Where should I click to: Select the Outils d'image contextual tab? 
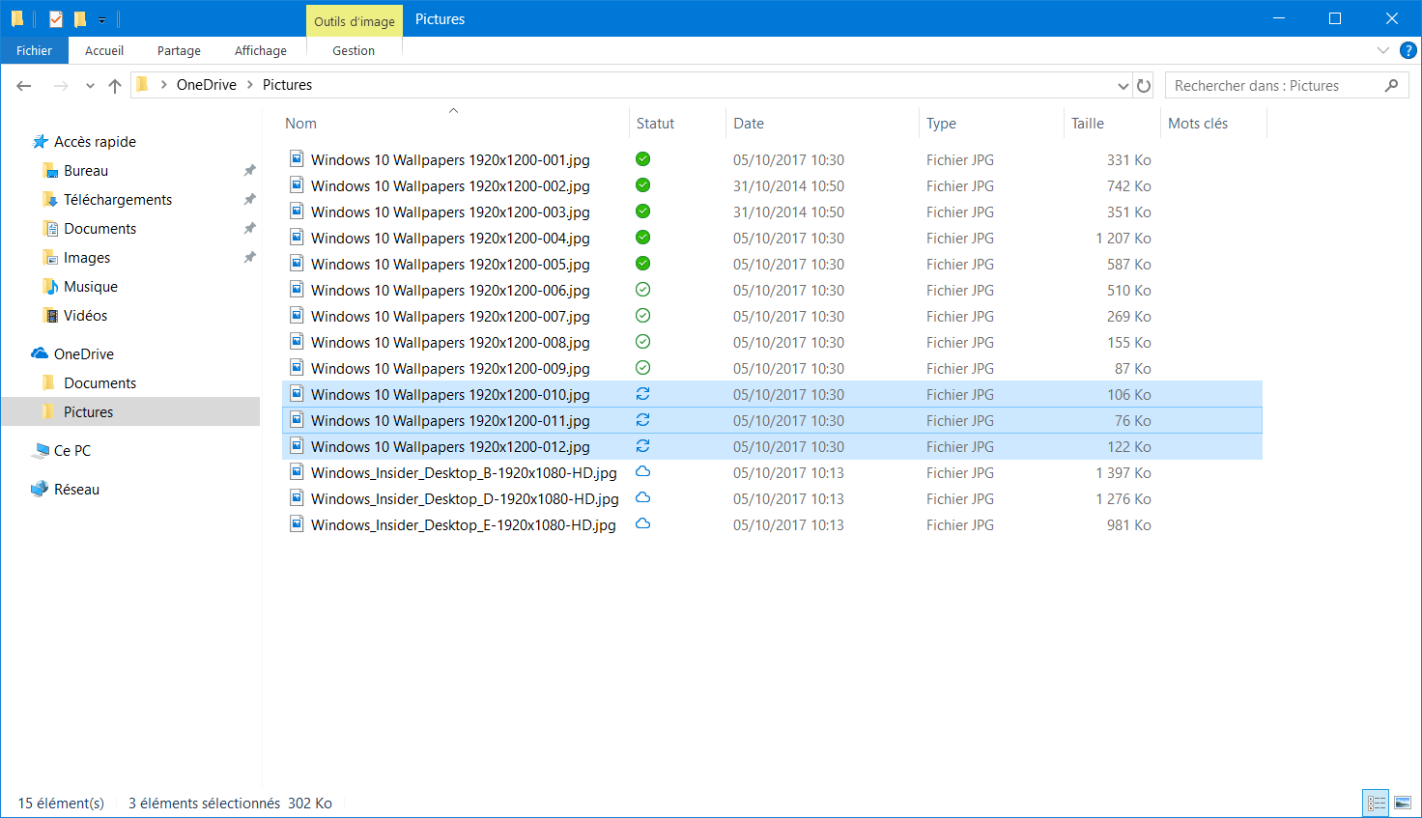pyautogui.click(x=355, y=21)
